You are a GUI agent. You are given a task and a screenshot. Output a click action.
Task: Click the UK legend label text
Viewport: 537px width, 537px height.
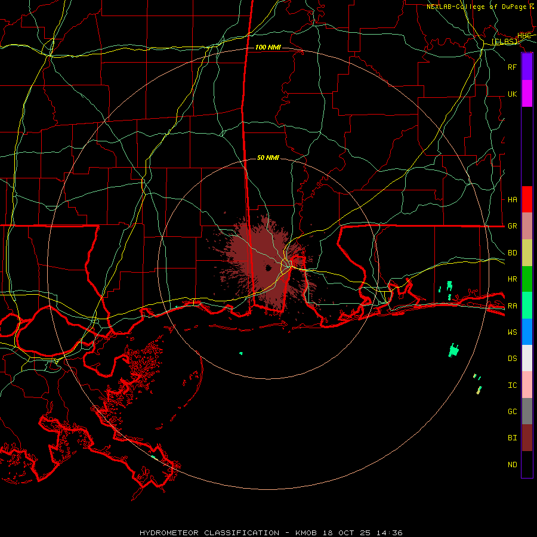tap(512, 94)
